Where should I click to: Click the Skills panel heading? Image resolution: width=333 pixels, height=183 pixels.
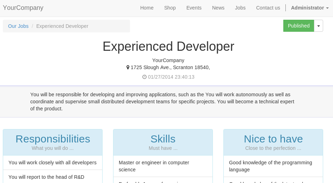pos(163,139)
